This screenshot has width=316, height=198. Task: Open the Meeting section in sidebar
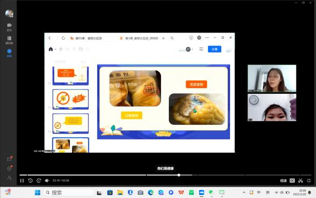9,27
